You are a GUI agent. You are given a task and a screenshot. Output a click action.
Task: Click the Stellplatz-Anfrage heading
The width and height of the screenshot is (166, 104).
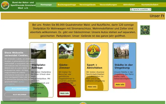coord(39,66)
